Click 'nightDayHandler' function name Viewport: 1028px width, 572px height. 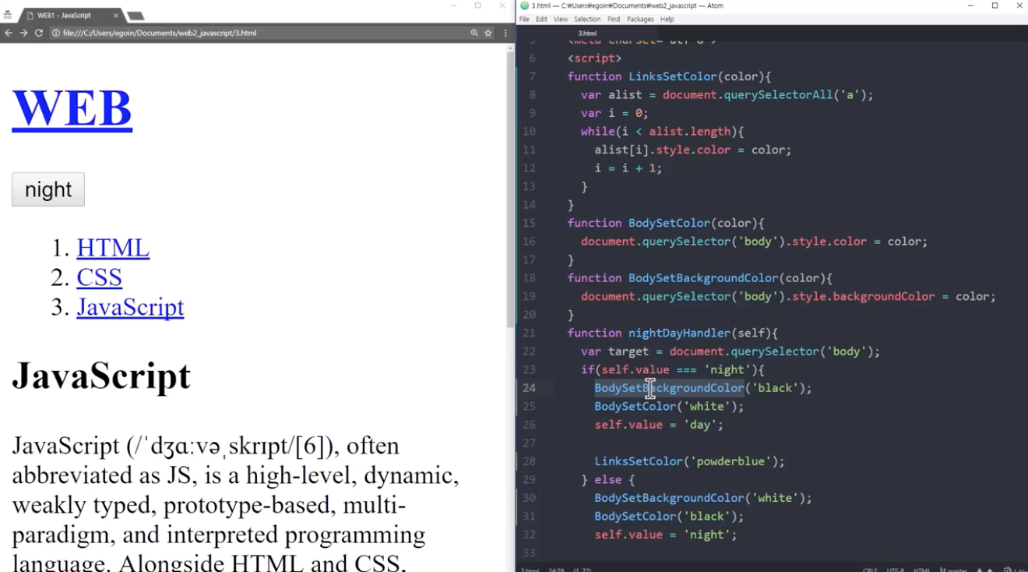[x=680, y=334]
